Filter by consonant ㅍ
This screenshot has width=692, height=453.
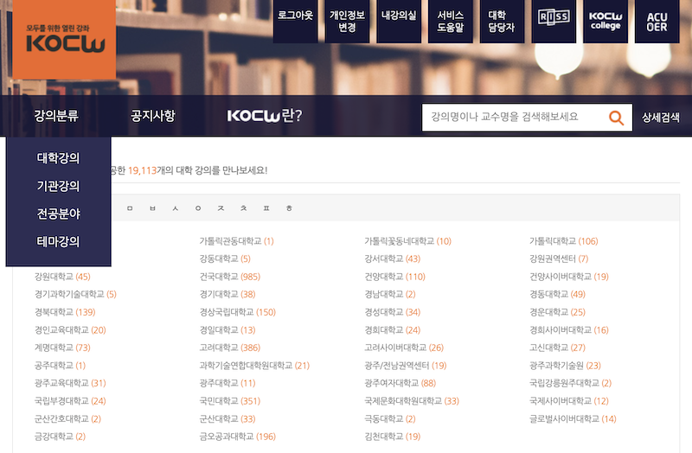(266, 208)
